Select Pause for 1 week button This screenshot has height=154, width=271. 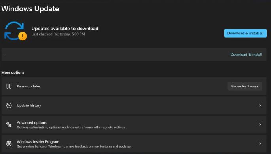point(245,86)
